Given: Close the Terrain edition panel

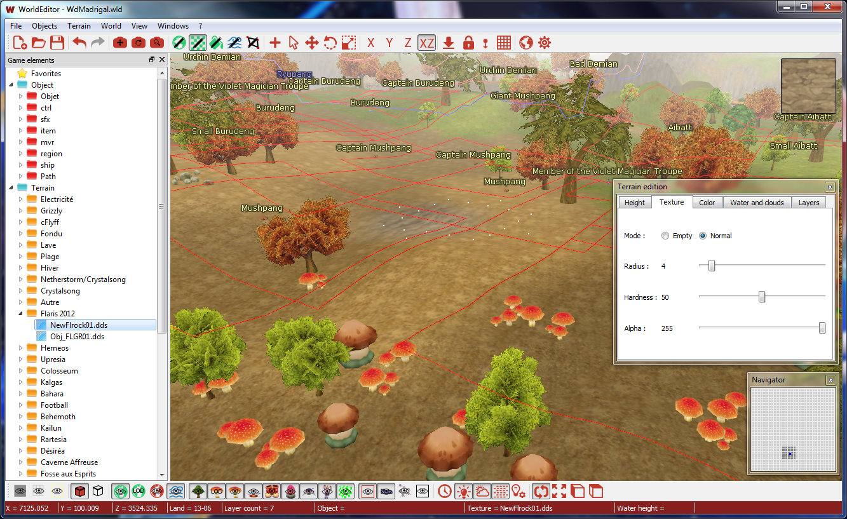Looking at the screenshot, I should click(x=830, y=187).
